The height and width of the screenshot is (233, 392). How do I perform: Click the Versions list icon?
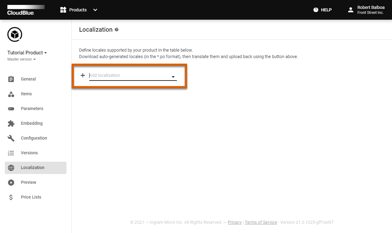click(11, 153)
